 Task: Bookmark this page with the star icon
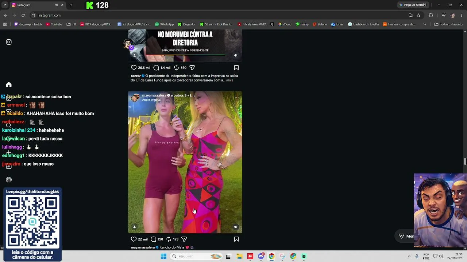418,15
